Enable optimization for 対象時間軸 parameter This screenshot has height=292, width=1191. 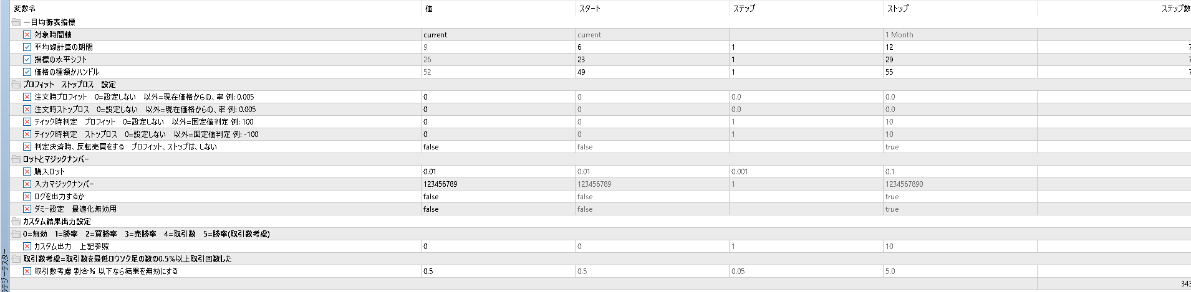pyautogui.click(x=27, y=35)
